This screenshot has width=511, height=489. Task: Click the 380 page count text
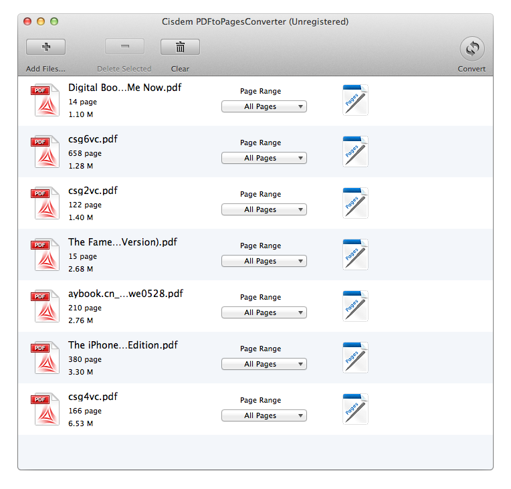(85, 360)
